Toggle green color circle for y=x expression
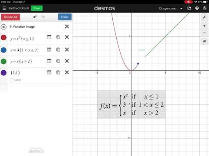Screen dimensions: 209x156 point(3,61)
